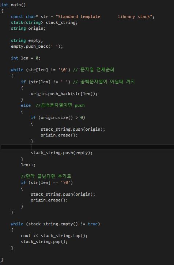Click the comment '//만약 끝났다면 추가로'
Viewport: 174px width, 265px height.
point(46,176)
